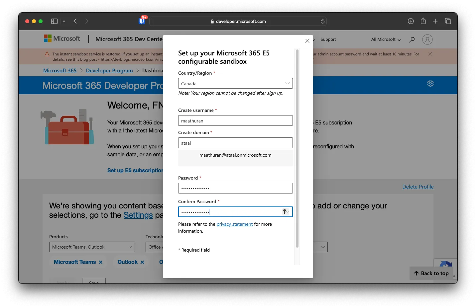The width and height of the screenshot is (476, 308).
Task: Click the warning triangle icon
Action: (x=47, y=54)
